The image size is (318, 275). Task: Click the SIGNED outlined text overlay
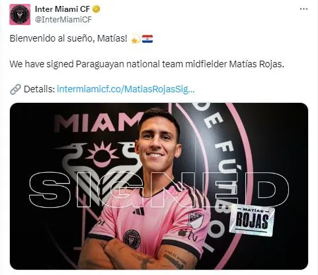click(x=159, y=190)
